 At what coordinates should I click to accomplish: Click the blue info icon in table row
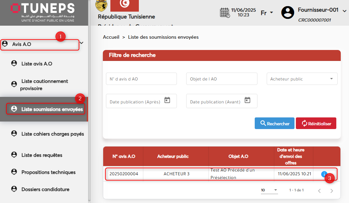tap(324, 174)
